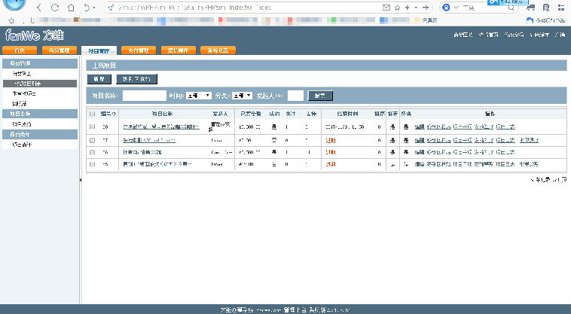Click the 项目名称 search input field
Screen dimensions: 571x314
tap(144, 96)
